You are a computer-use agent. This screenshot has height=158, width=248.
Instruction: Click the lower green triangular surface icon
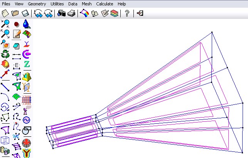point(17,86)
